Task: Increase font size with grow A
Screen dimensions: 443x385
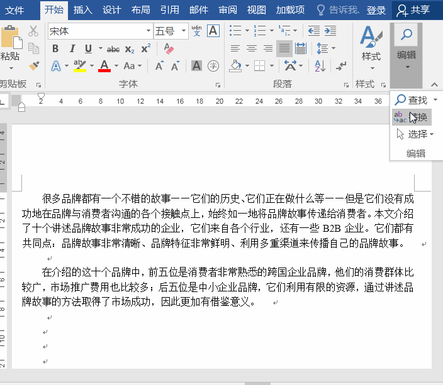Action: pyautogui.click(x=160, y=66)
